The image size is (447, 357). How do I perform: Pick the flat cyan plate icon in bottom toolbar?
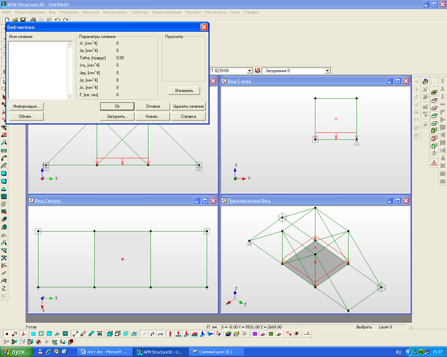coord(34,334)
